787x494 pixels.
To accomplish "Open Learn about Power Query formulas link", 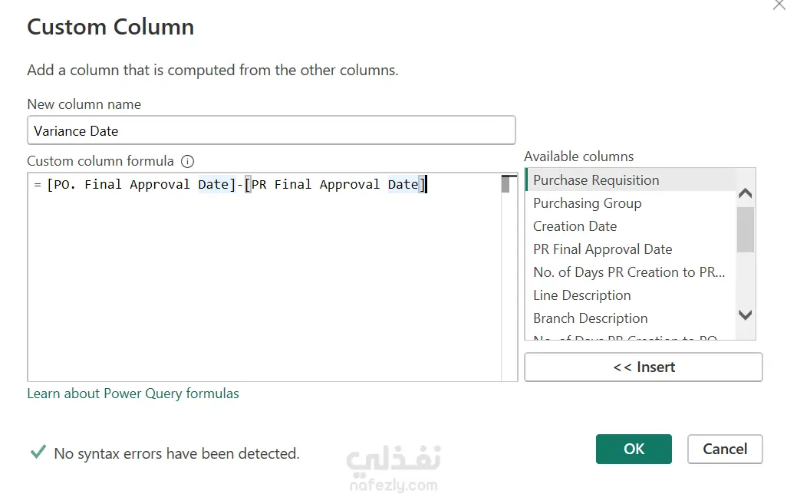I will (133, 394).
